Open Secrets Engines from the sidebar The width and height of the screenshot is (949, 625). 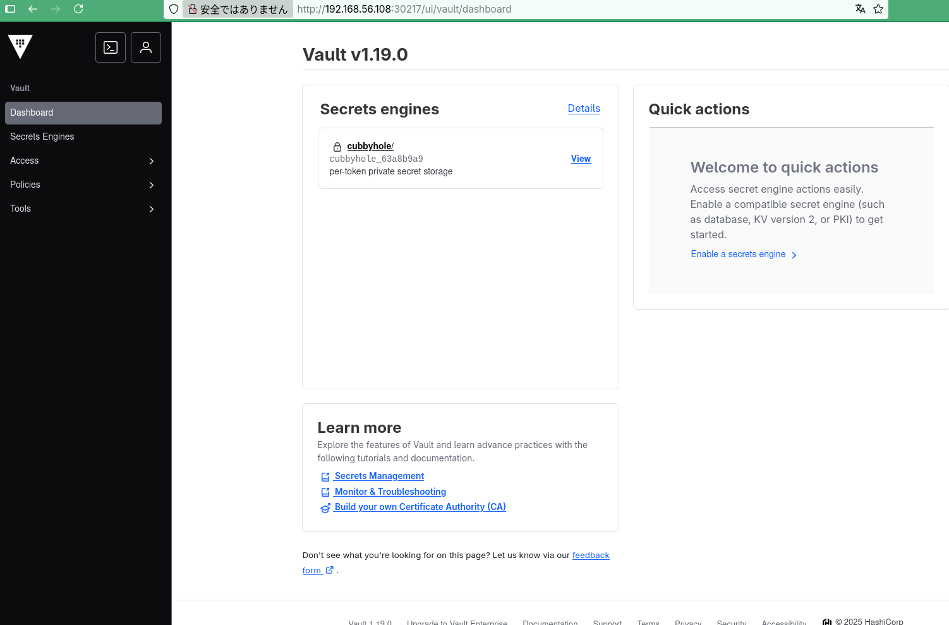42,137
